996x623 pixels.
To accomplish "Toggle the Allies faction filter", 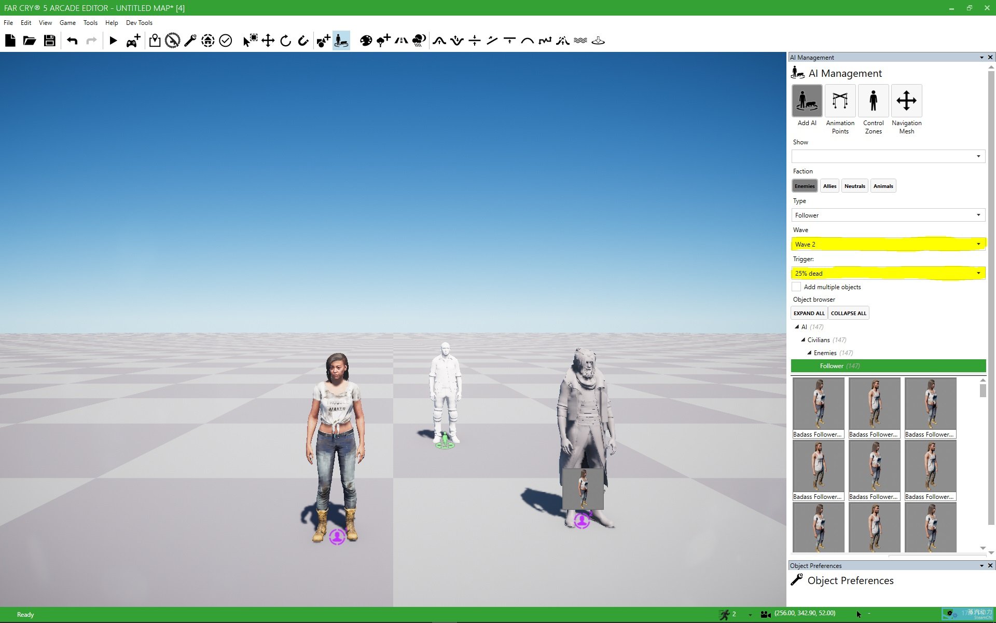I will 829,185.
